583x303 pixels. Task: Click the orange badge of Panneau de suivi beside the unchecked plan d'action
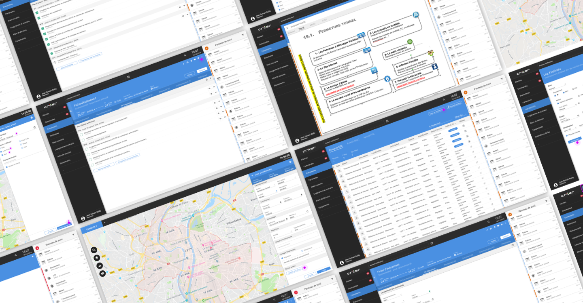207,48
